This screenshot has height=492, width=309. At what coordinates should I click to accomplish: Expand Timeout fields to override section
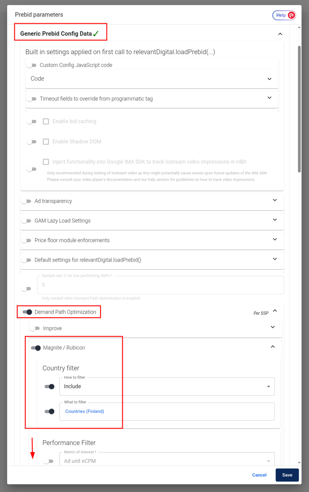click(269, 98)
